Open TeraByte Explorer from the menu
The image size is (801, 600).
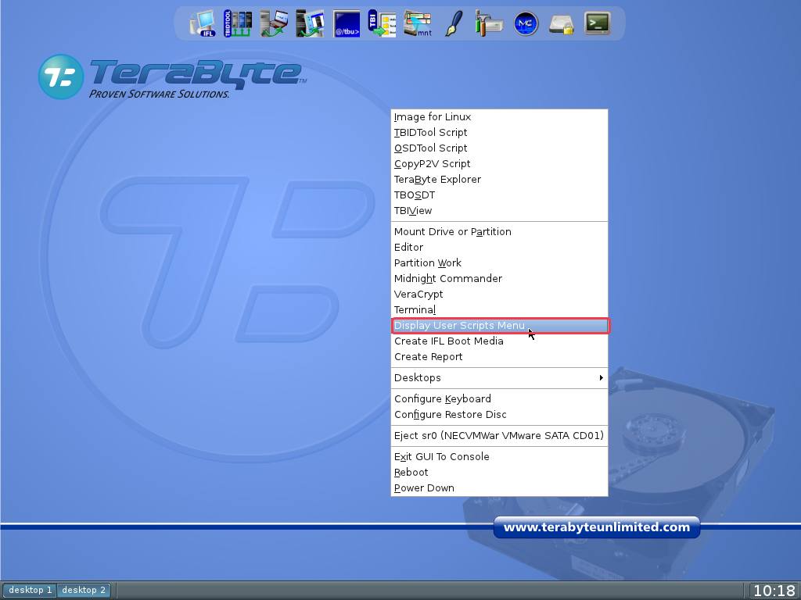pyautogui.click(x=499, y=180)
